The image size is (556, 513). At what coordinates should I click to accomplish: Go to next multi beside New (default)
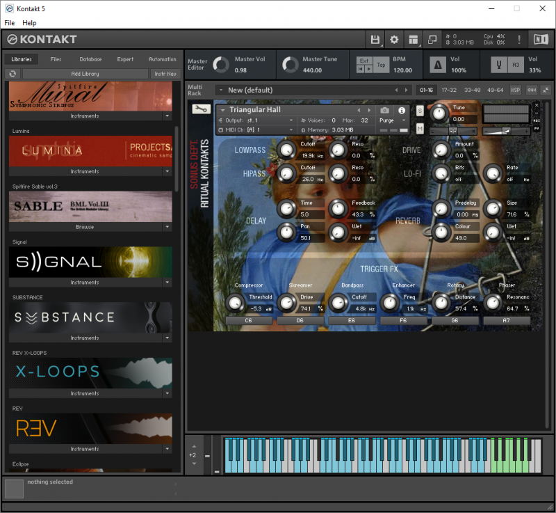point(407,90)
